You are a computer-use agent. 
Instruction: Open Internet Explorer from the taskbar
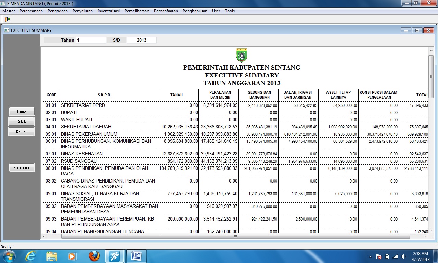31,256
